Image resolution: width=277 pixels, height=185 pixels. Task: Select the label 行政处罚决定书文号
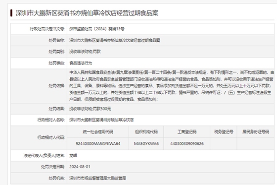pyautogui.click(x=47, y=29)
